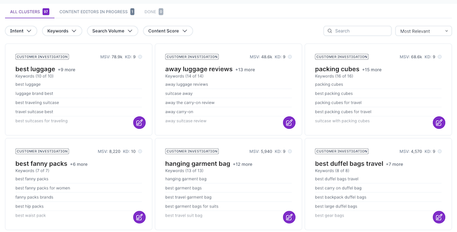Open the Keywords filter dropdown
Screen dimensions: 457x232
click(x=62, y=31)
